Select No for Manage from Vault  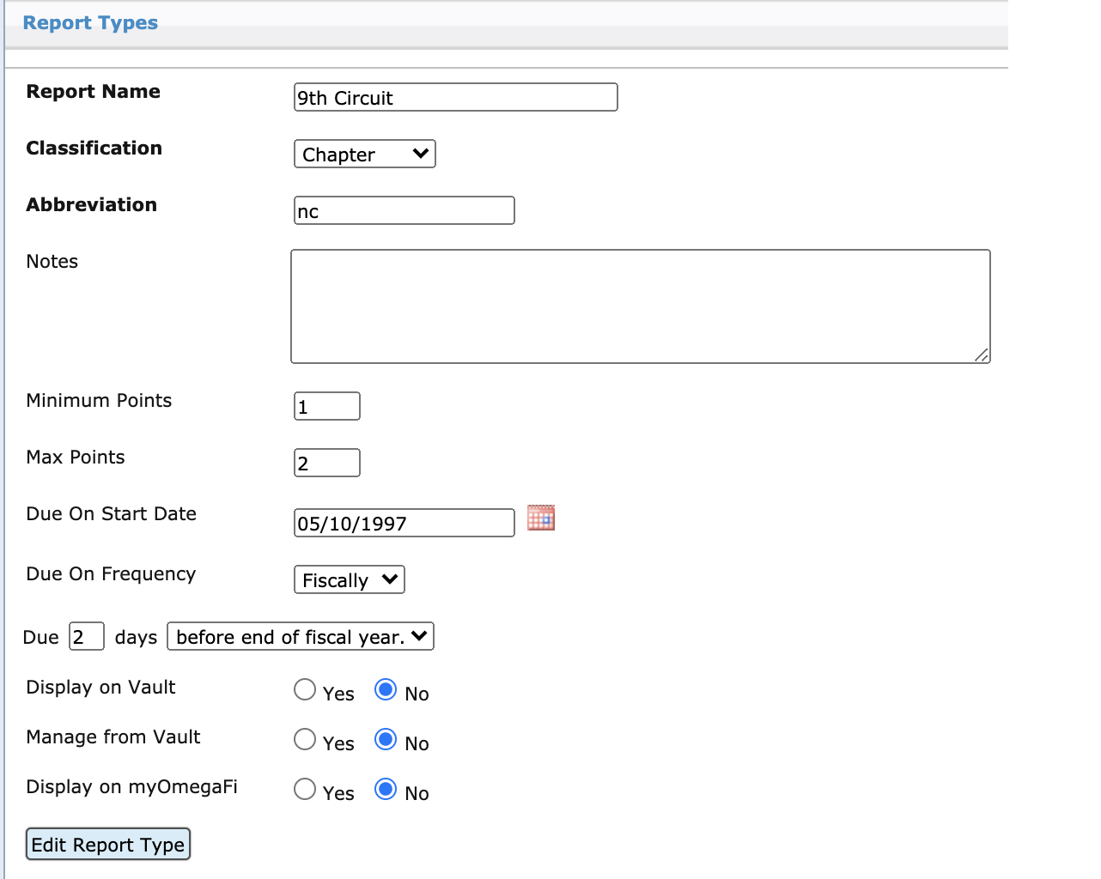(386, 739)
